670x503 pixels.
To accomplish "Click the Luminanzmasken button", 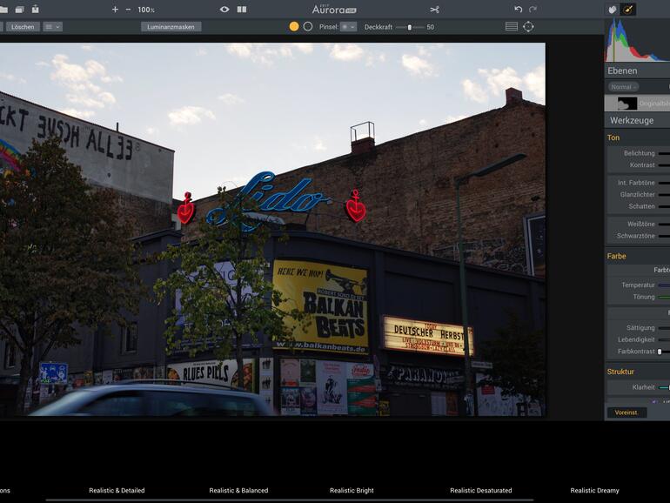I will coord(171,27).
